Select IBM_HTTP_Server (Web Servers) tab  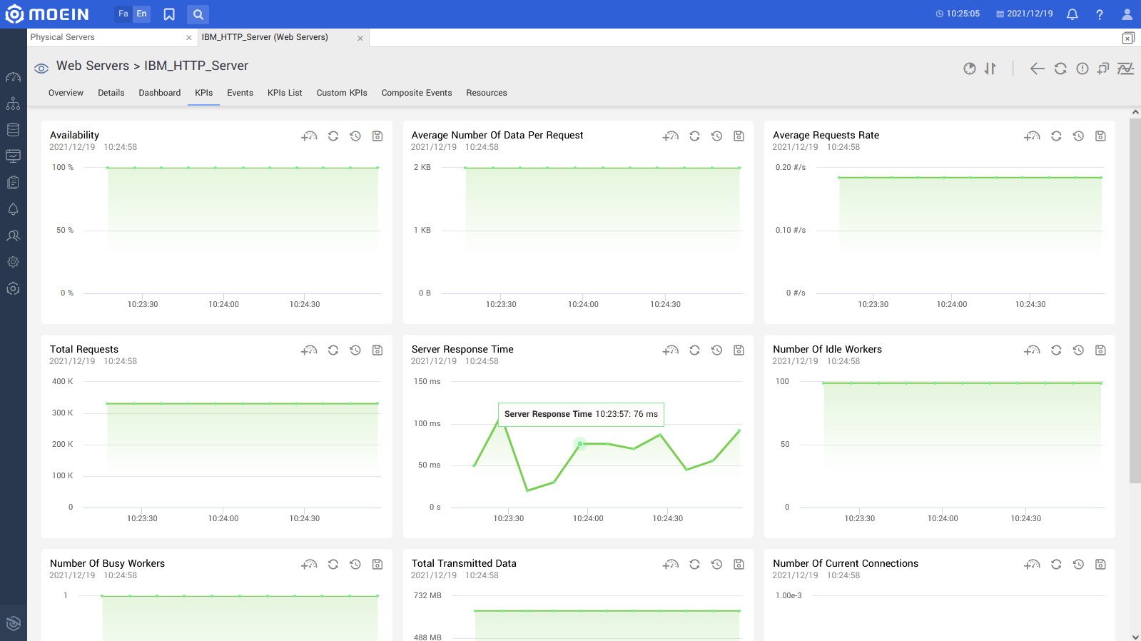[265, 37]
